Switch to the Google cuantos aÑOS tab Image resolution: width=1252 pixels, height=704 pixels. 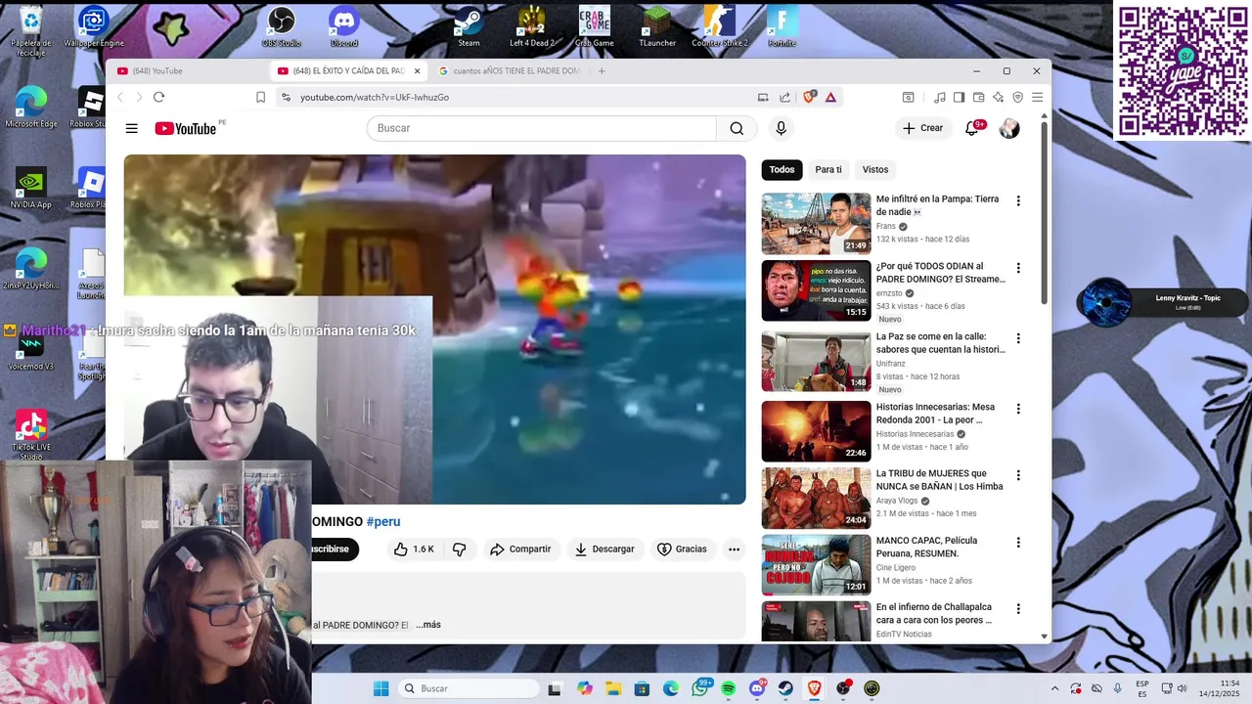[509, 70]
